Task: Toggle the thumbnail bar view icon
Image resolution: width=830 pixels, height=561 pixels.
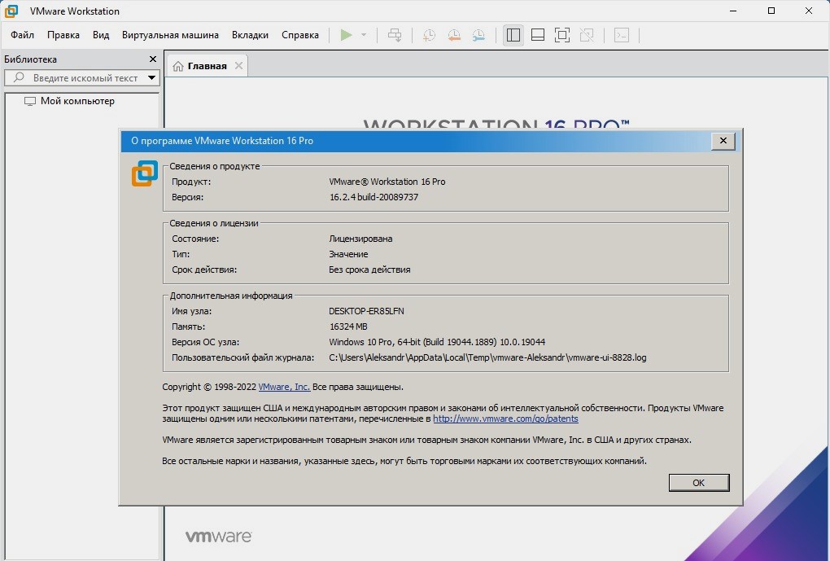Action: tap(538, 36)
